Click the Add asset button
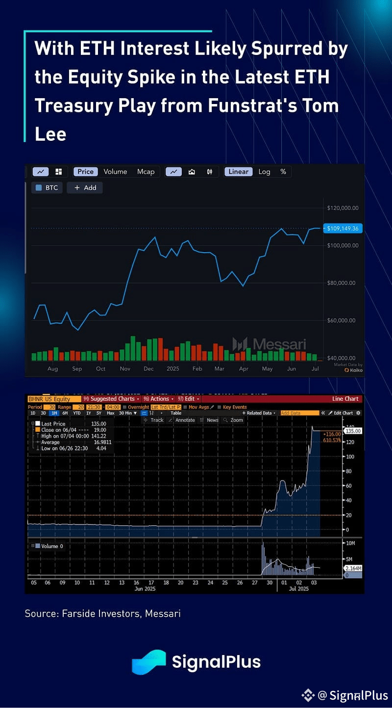 click(85, 187)
